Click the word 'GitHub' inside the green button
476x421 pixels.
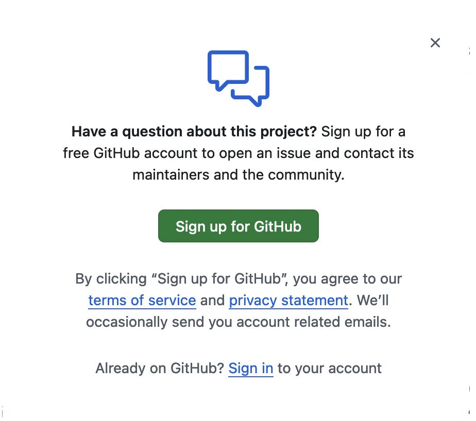click(278, 226)
